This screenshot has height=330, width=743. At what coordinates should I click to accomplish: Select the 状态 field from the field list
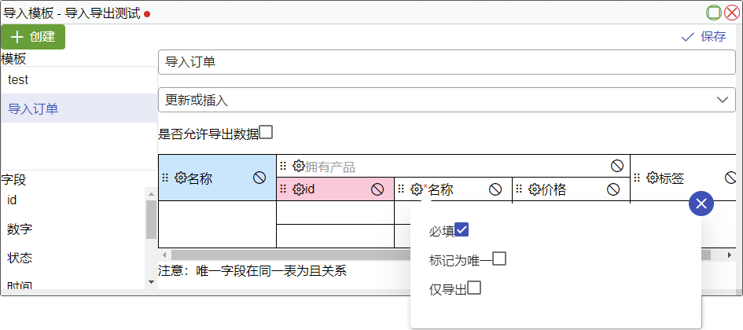(20, 258)
